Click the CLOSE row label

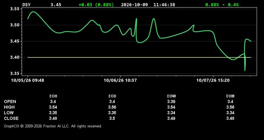coord(11,118)
